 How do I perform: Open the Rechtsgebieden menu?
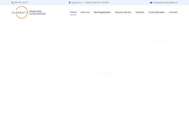click(x=102, y=12)
